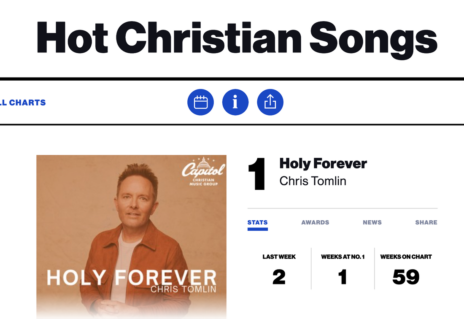The height and width of the screenshot is (319, 464).
Task: Open the chart date calendar picker
Action: (x=200, y=102)
